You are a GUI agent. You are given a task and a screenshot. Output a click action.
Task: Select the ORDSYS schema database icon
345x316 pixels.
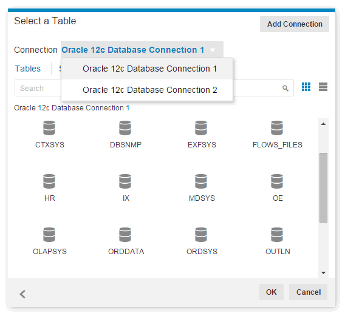tap(201, 235)
